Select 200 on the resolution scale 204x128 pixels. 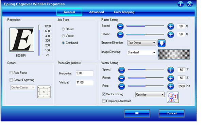[48, 45]
